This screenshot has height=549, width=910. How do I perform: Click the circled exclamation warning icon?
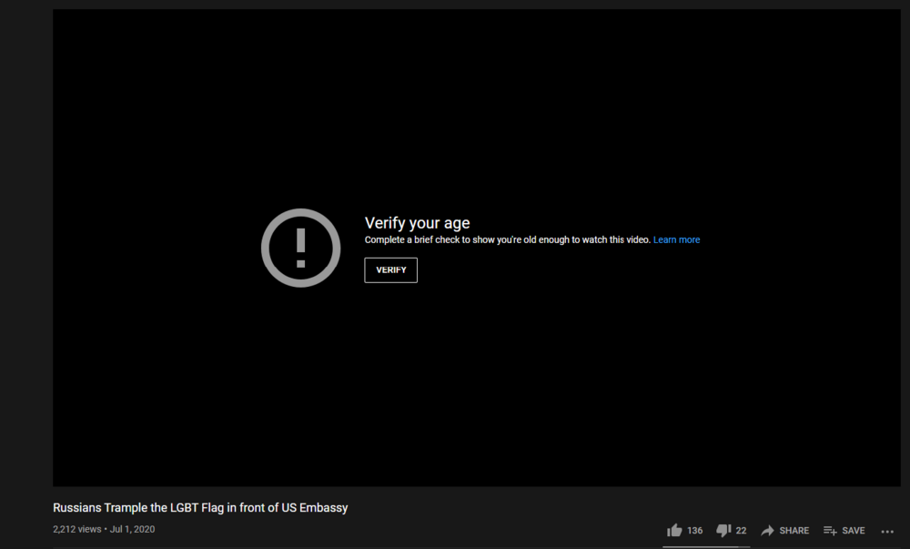point(300,248)
